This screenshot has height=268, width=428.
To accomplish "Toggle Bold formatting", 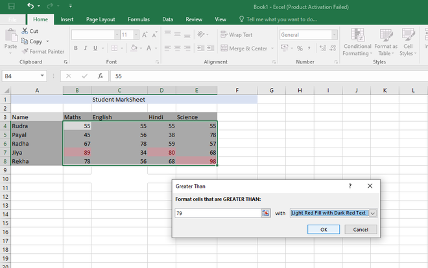I will (x=76, y=48).
